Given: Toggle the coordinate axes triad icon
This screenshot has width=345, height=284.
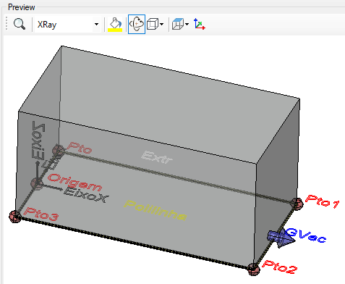Looking at the screenshot, I should (199, 24).
